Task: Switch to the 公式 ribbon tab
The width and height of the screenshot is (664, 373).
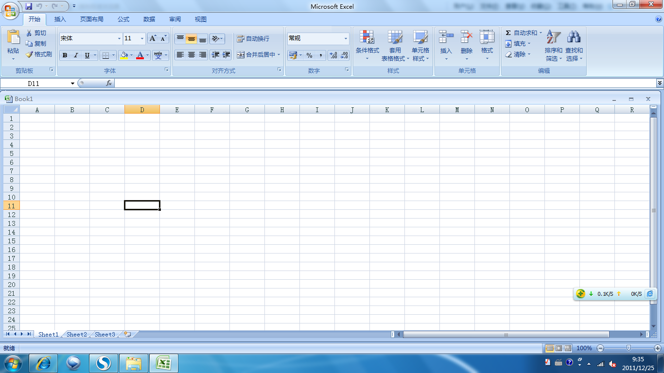Action: tap(123, 19)
